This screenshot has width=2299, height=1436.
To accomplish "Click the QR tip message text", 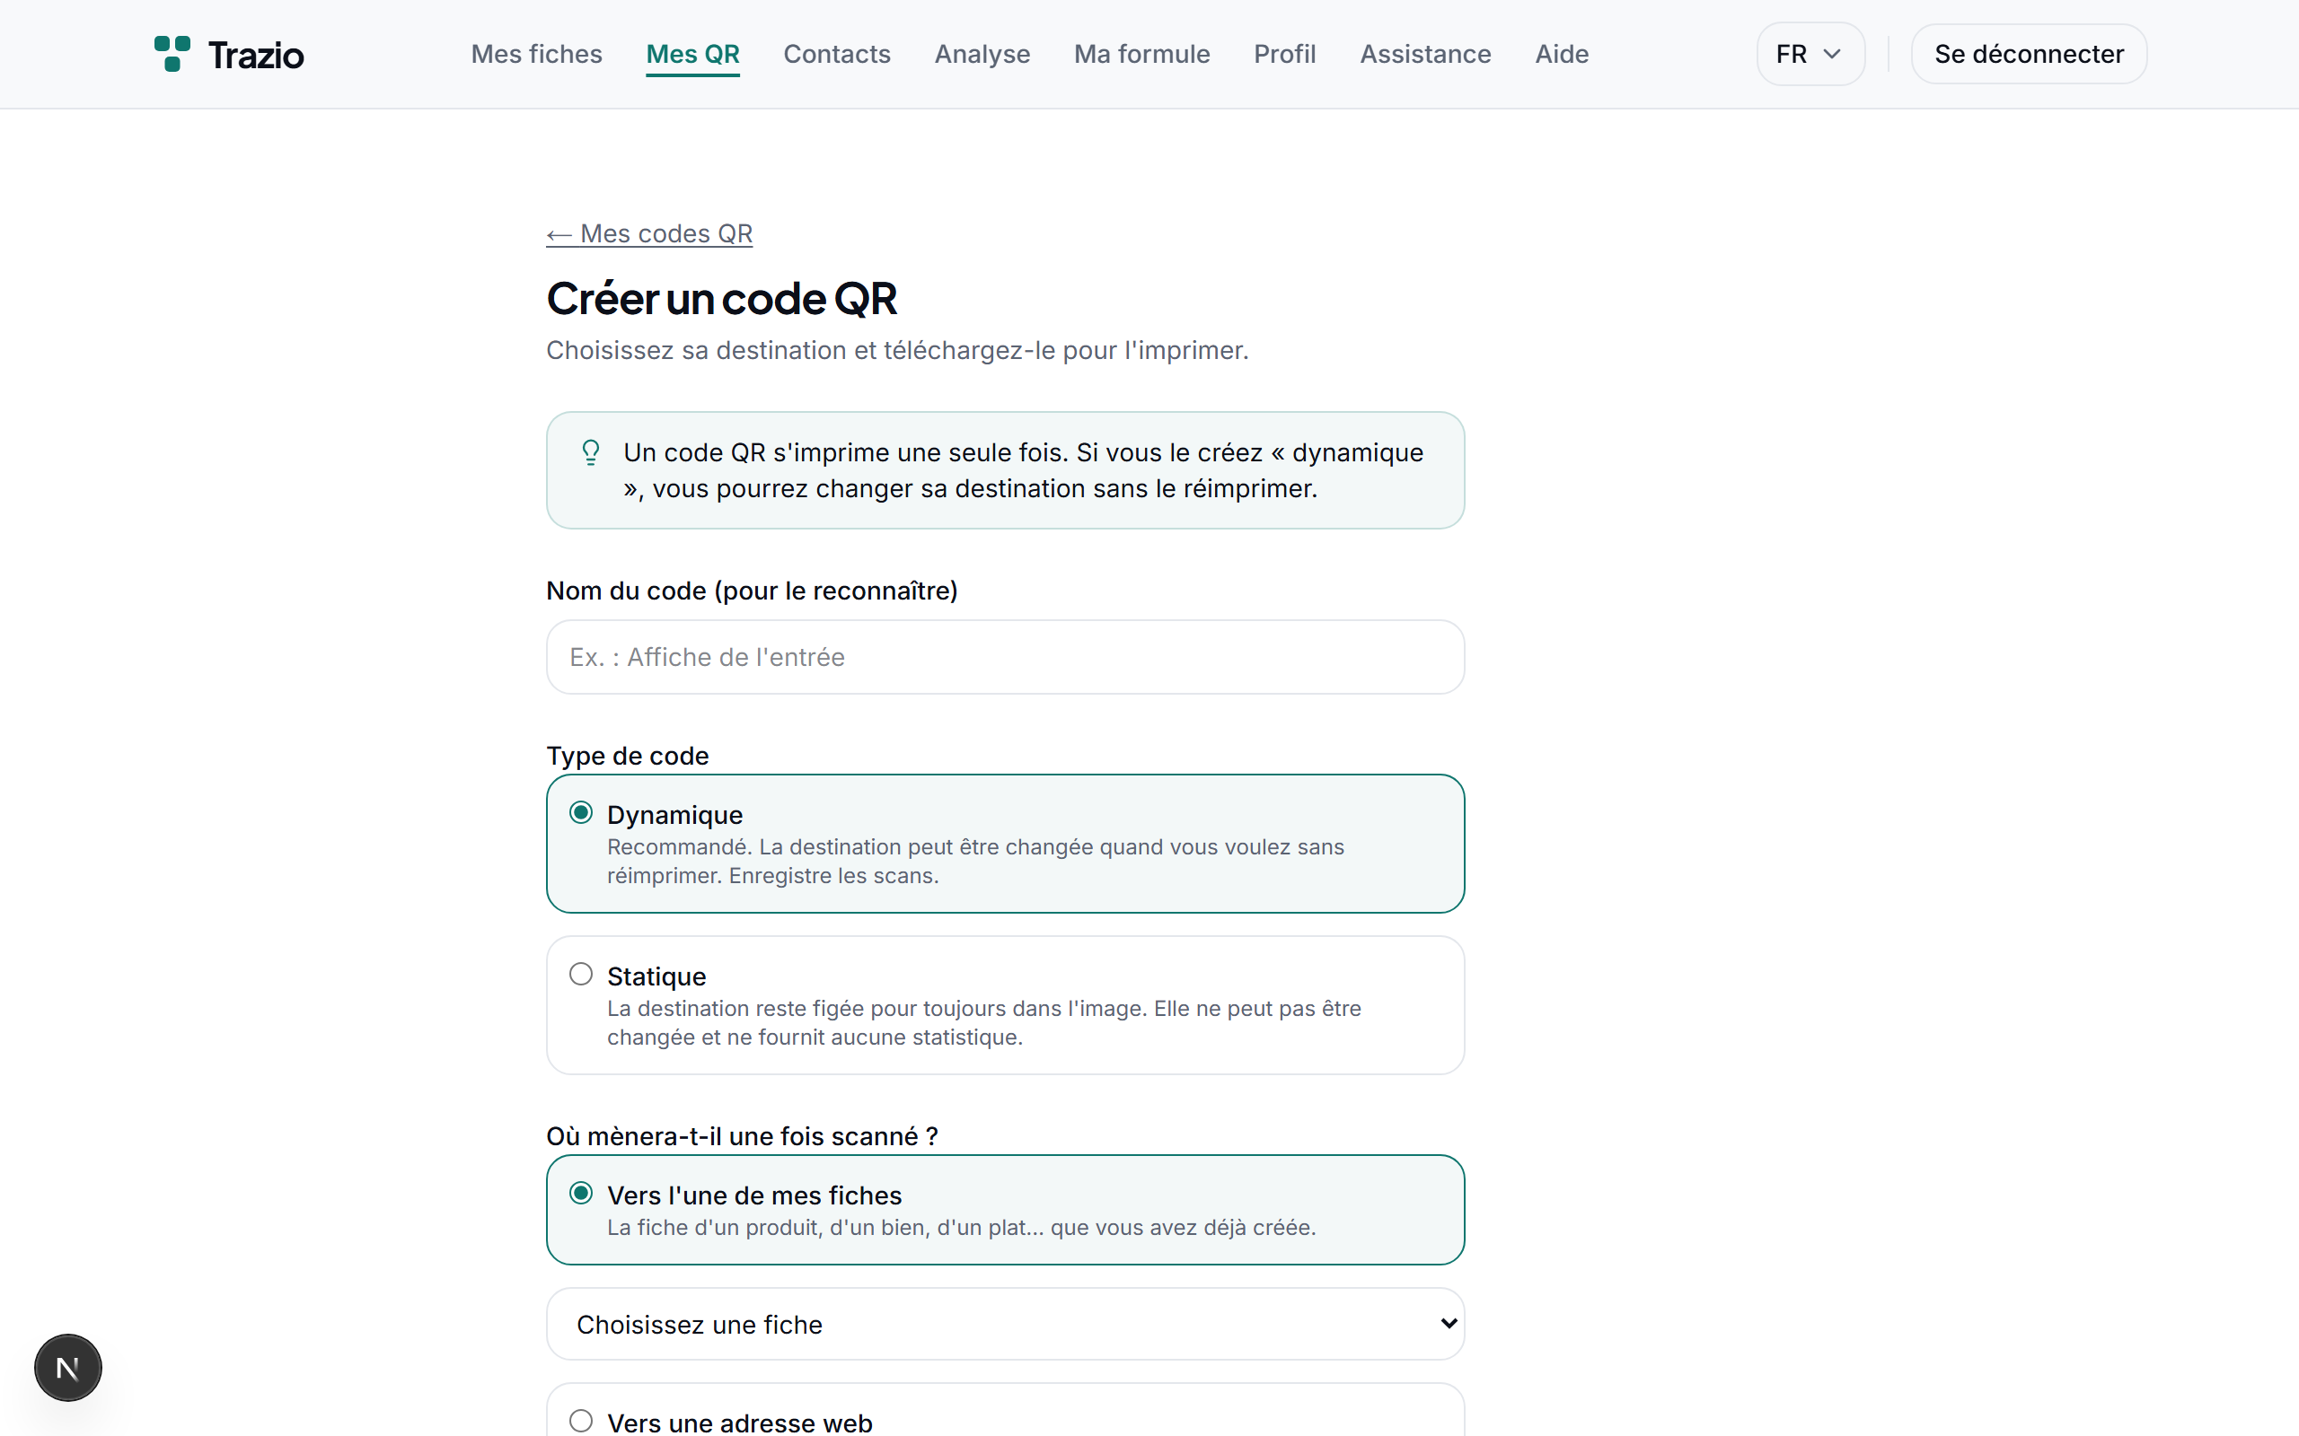I will (1023, 470).
